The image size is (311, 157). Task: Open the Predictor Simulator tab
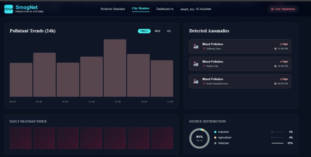[113, 9]
